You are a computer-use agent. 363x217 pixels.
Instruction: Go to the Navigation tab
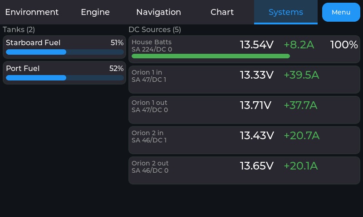(x=158, y=12)
